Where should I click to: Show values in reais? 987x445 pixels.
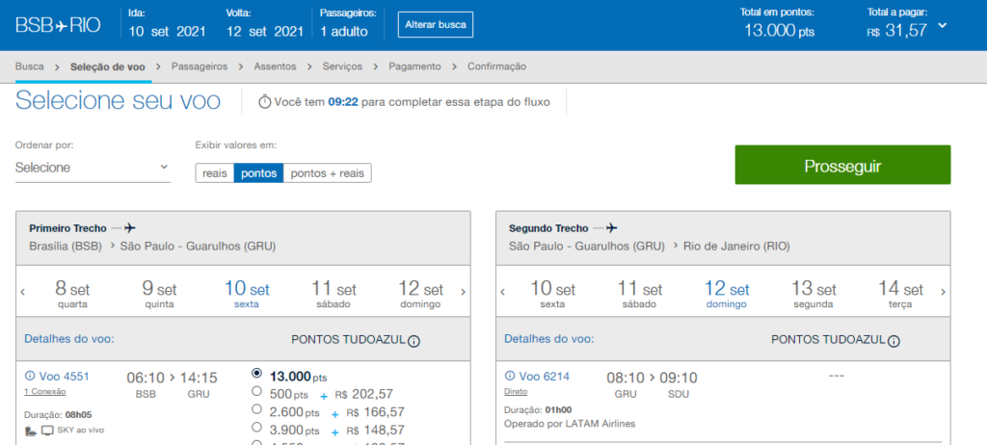click(215, 173)
